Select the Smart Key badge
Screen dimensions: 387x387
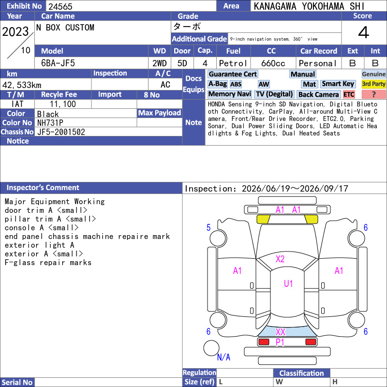[x=338, y=84]
